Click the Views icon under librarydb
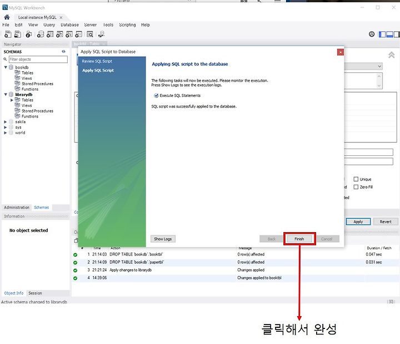400x344 pixels. coord(17,105)
